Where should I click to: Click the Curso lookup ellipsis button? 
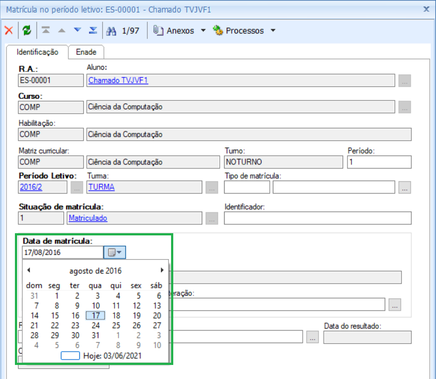[x=404, y=107]
